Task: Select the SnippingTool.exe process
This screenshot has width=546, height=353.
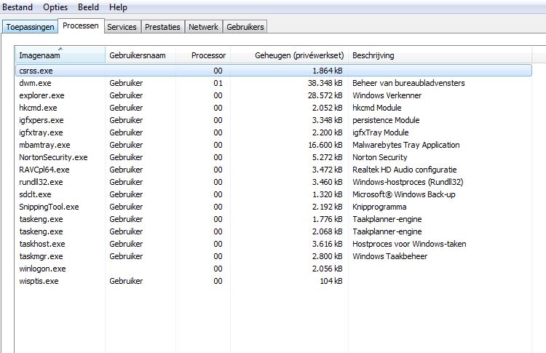Action: pyautogui.click(x=49, y=207)
